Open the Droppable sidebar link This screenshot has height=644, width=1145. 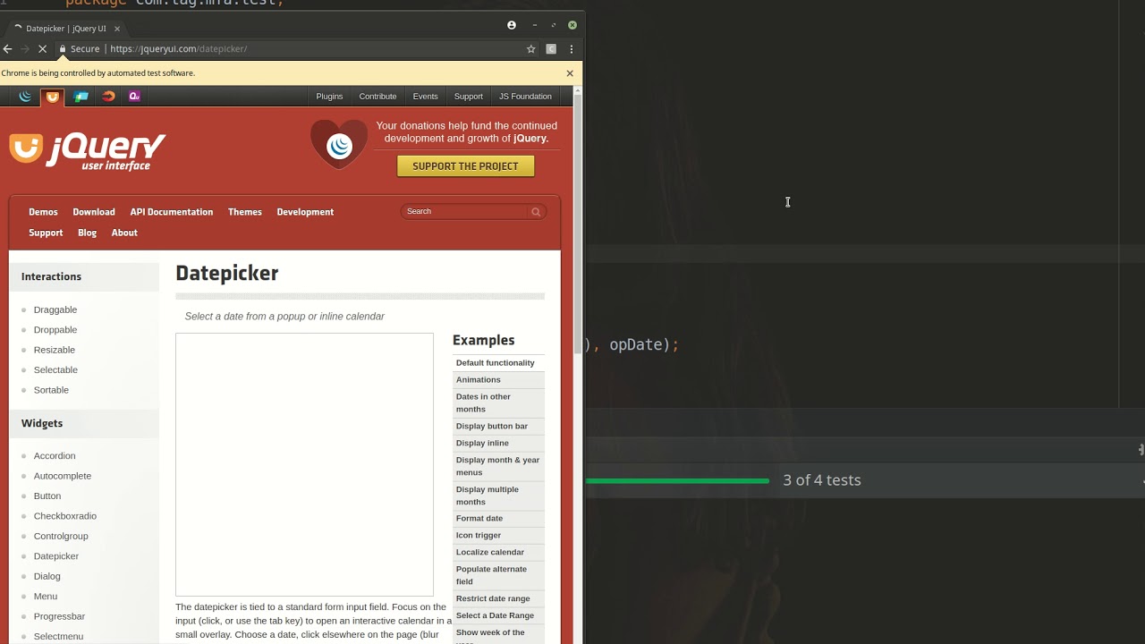55,330
